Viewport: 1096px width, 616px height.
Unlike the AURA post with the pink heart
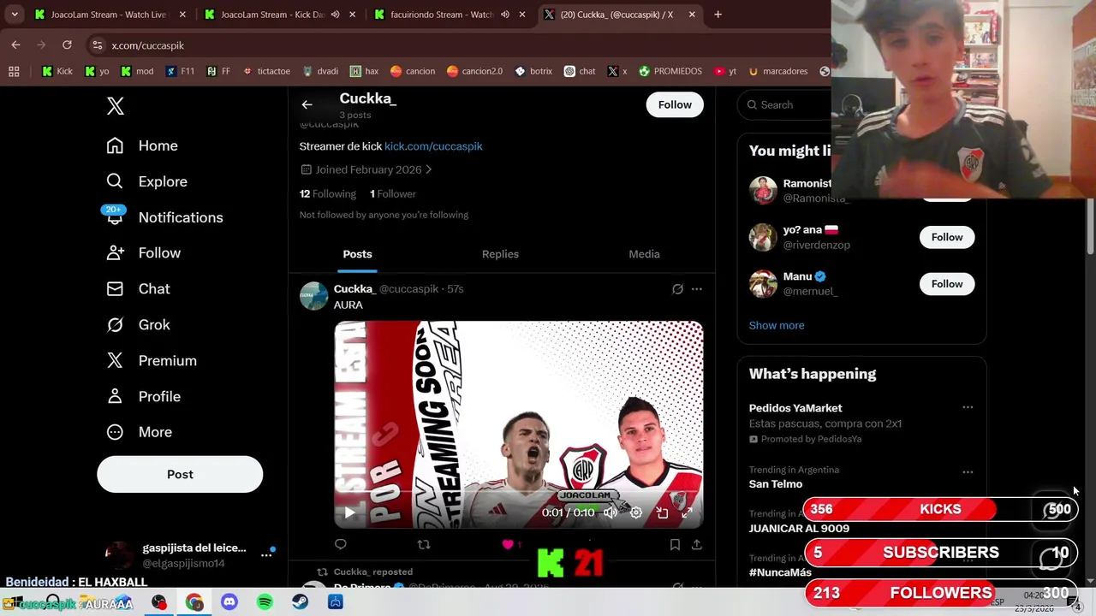(508, 544)
